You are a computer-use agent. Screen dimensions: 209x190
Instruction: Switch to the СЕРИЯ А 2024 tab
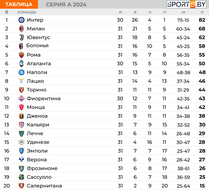coord(66,5)
